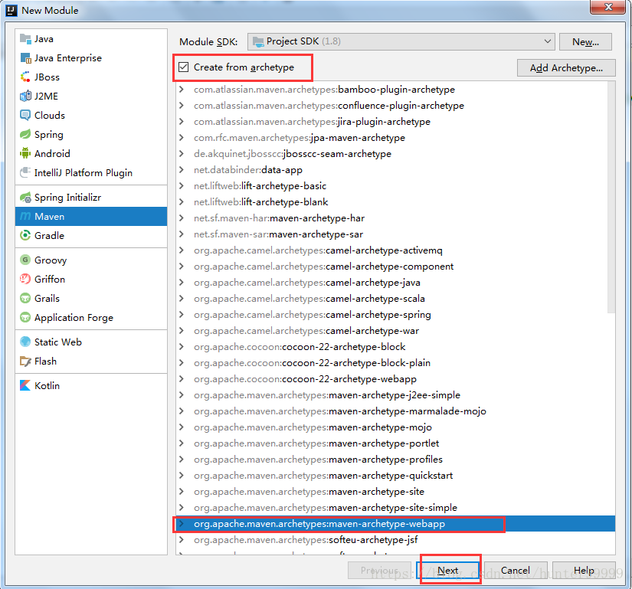Click the Java module type icon
This screenshot has height=589, width=632.
25,39
